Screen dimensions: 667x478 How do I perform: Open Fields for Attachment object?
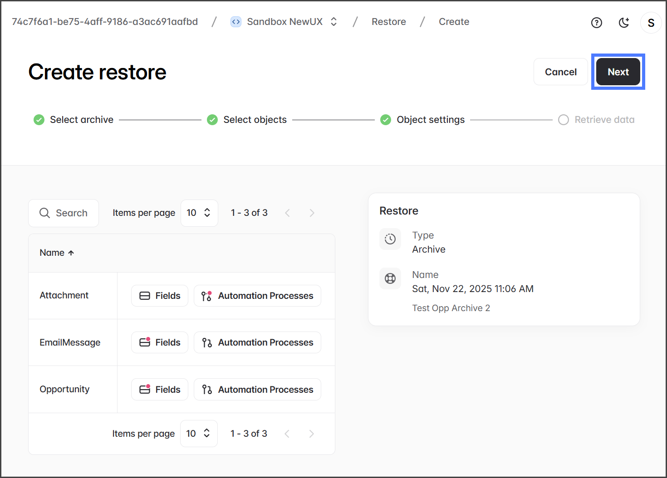(160, 296)
